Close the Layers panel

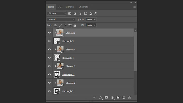135,3
